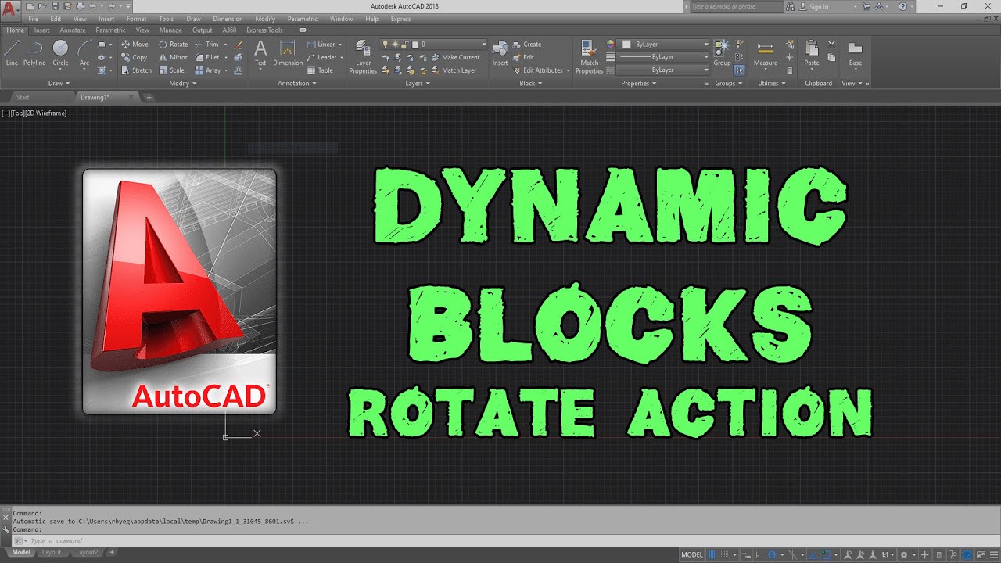1001x563 pixels.
Task: Activate the Array command
Action: pyautogui.click(x=207, y=70)
